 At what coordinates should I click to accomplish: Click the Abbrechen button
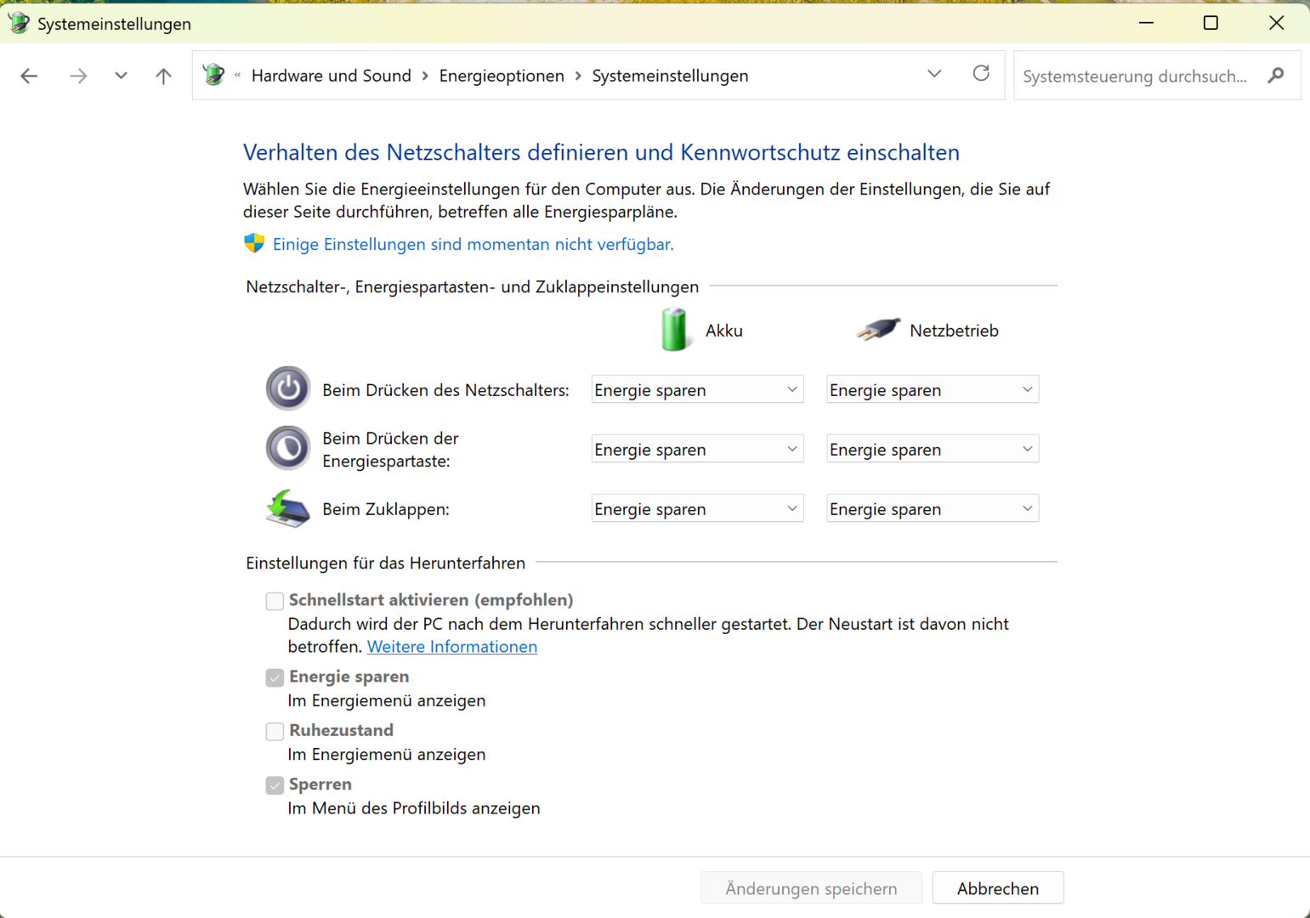tap(998, 888)
